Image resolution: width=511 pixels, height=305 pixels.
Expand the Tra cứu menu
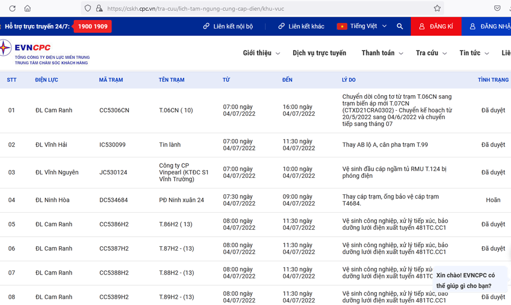pyautogui.click(x=431, y=53)
